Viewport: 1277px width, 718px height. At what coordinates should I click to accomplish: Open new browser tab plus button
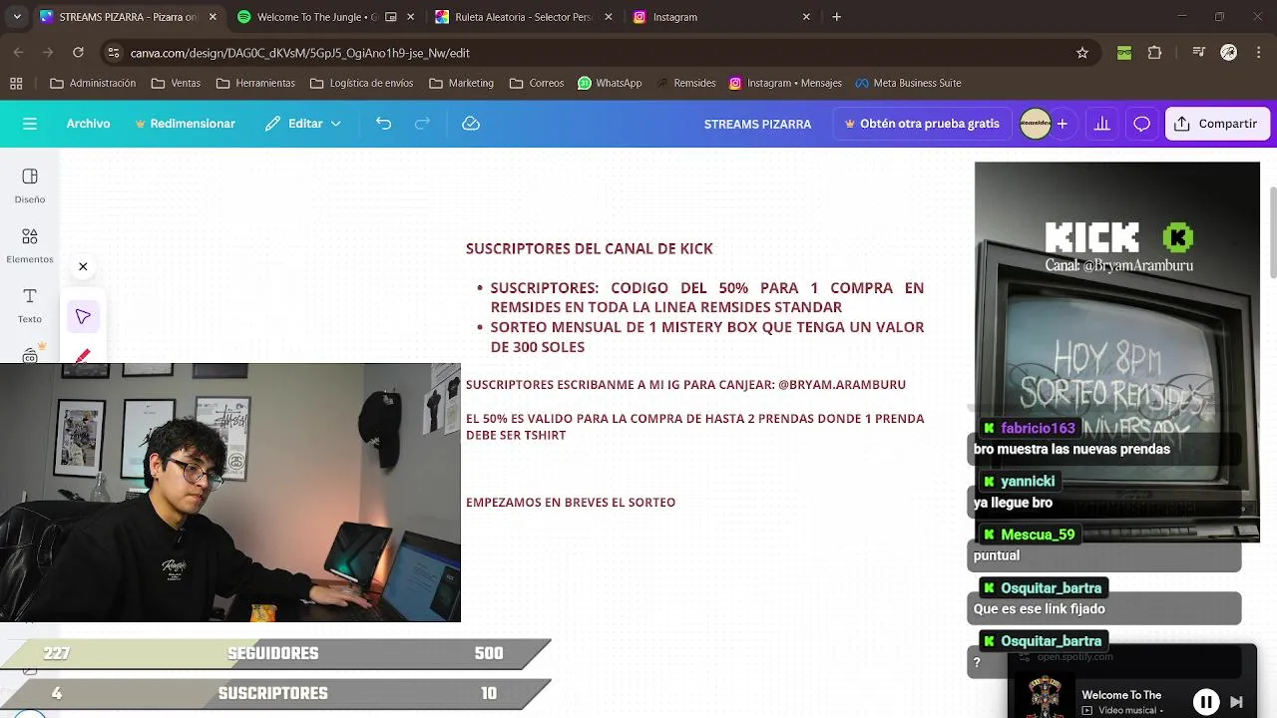pyautogui.click(x=837, y=17)
